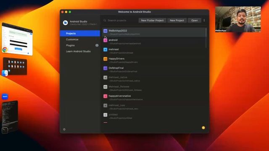Click the Android Studio logo icon
The width and height of the screenshot is (269, 151).
click(x=66, y=23)
